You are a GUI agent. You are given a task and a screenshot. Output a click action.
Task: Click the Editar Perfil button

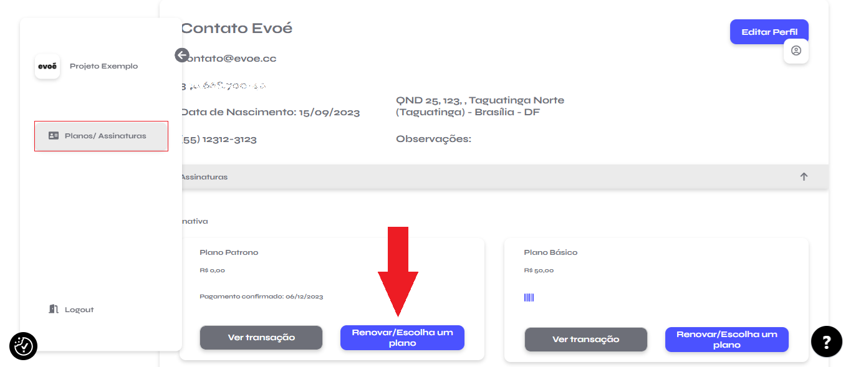pyautogui.click(x=769, y=32)
